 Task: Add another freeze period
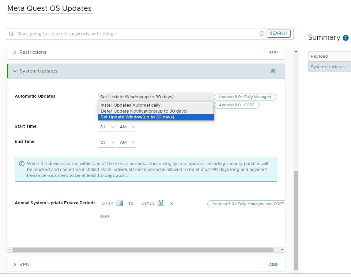[x=105, y=216]
